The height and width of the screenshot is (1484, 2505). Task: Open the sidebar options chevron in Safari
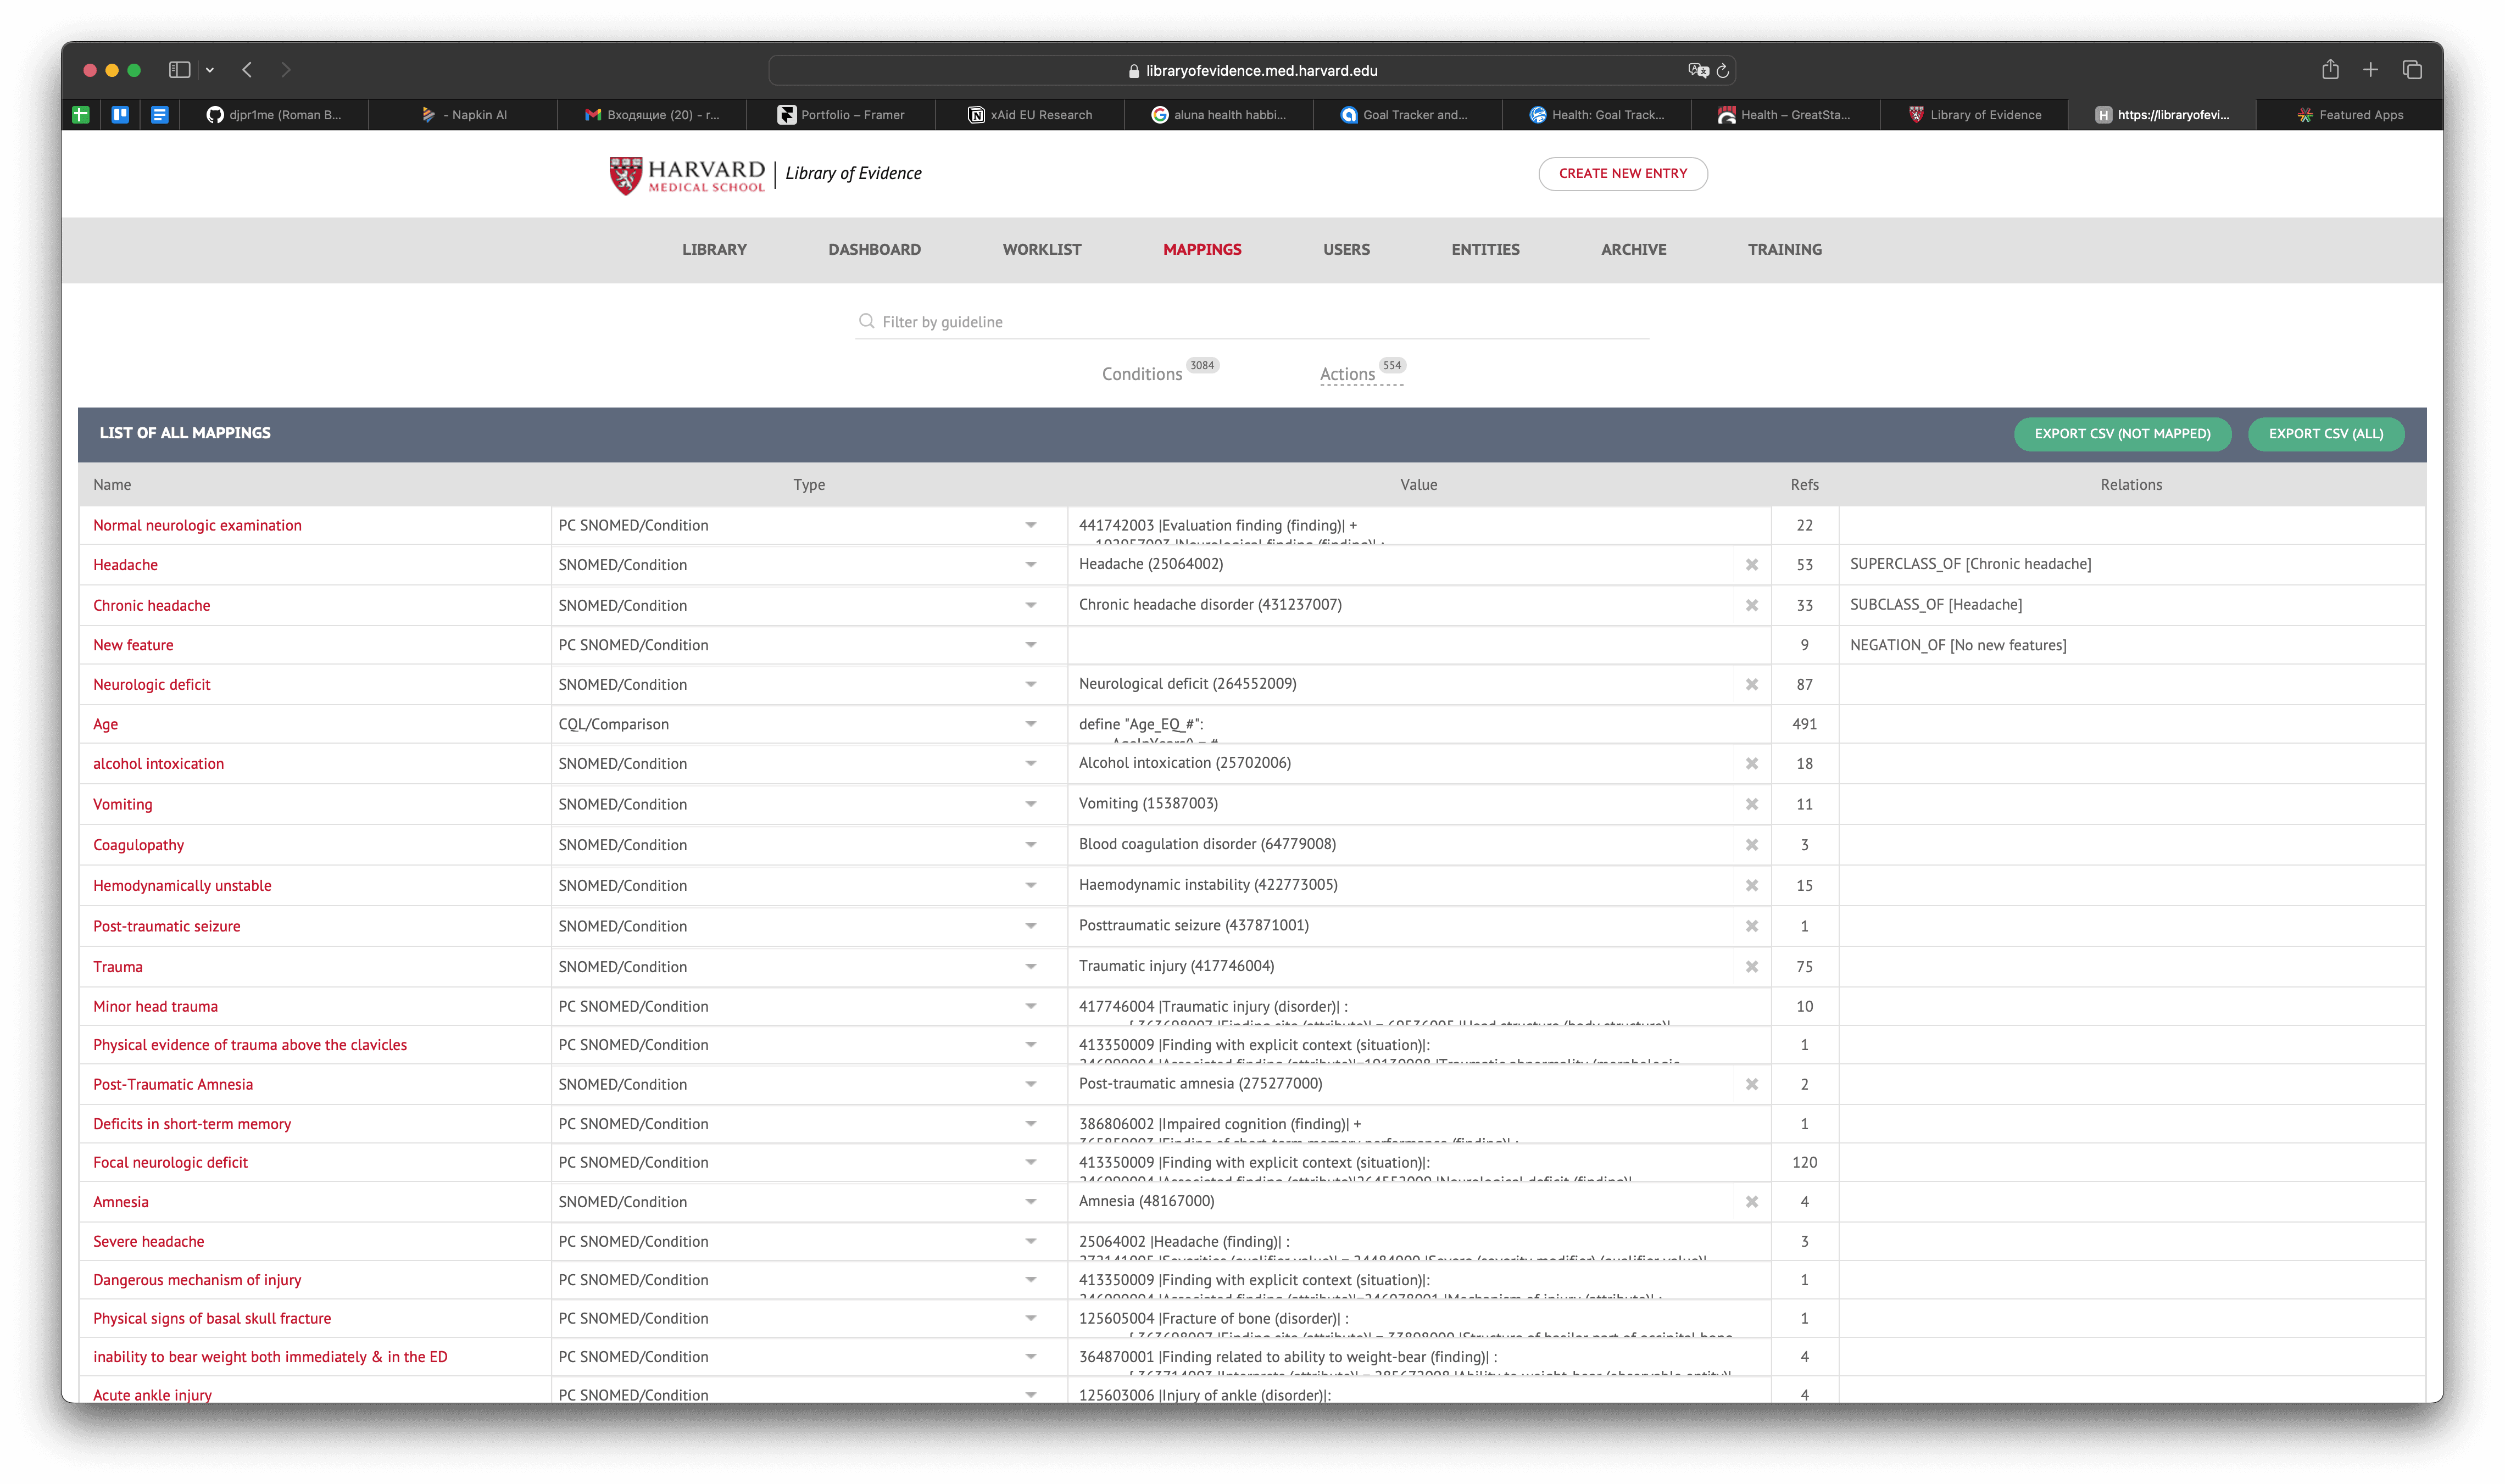point(209,70)
